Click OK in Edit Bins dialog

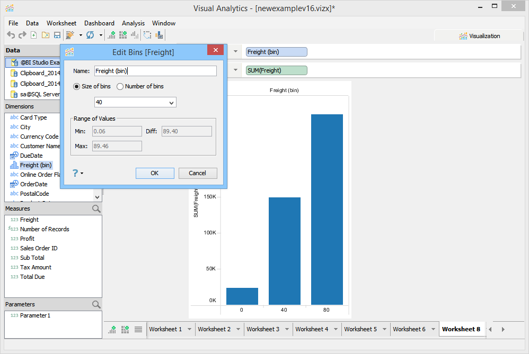(155, 173)
